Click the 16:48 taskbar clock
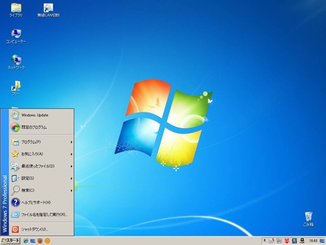The width and height of the screenshot is (326, 245). point(313,241)
